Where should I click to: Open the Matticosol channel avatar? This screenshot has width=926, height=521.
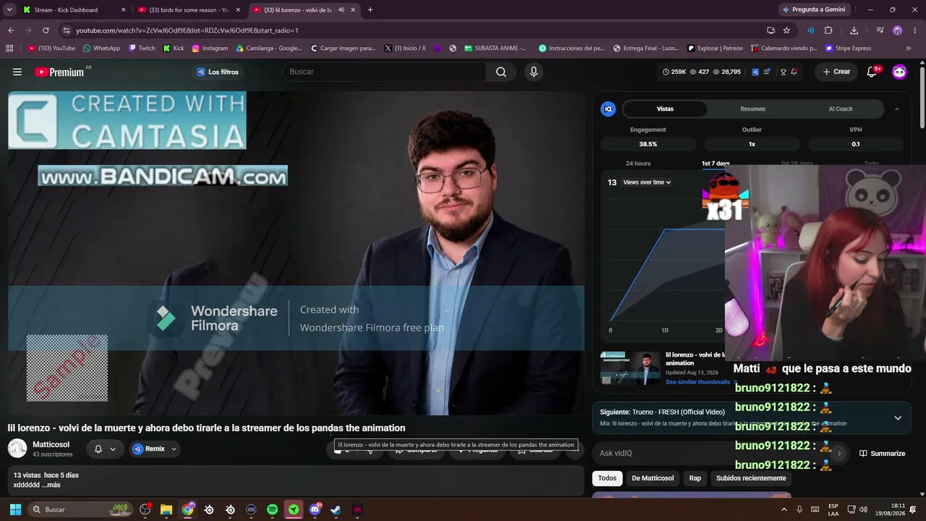point(17,449)
